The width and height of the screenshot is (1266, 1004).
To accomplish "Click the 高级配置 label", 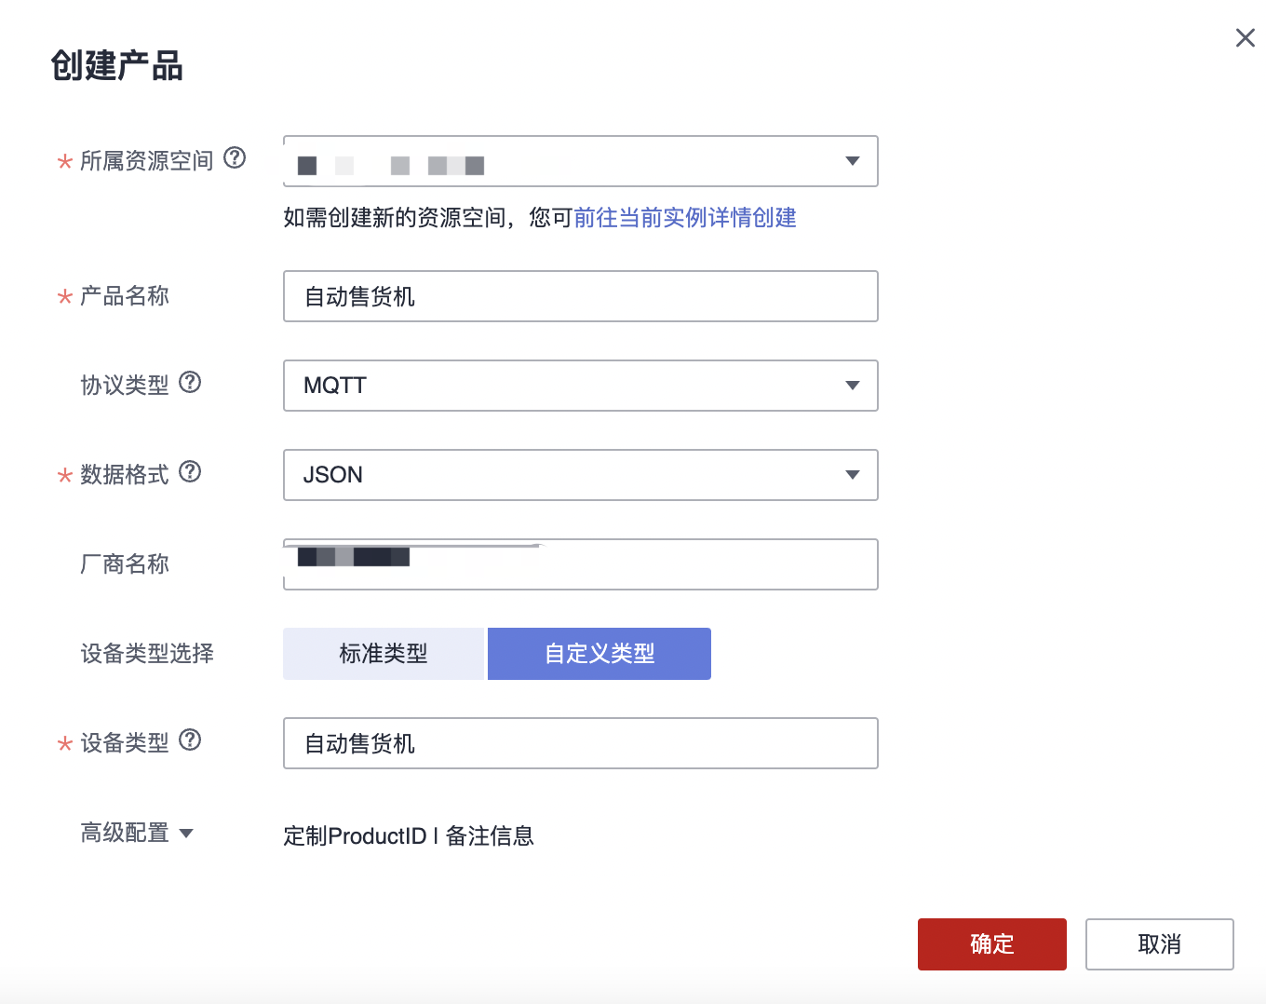I will [x=125, y=833].
